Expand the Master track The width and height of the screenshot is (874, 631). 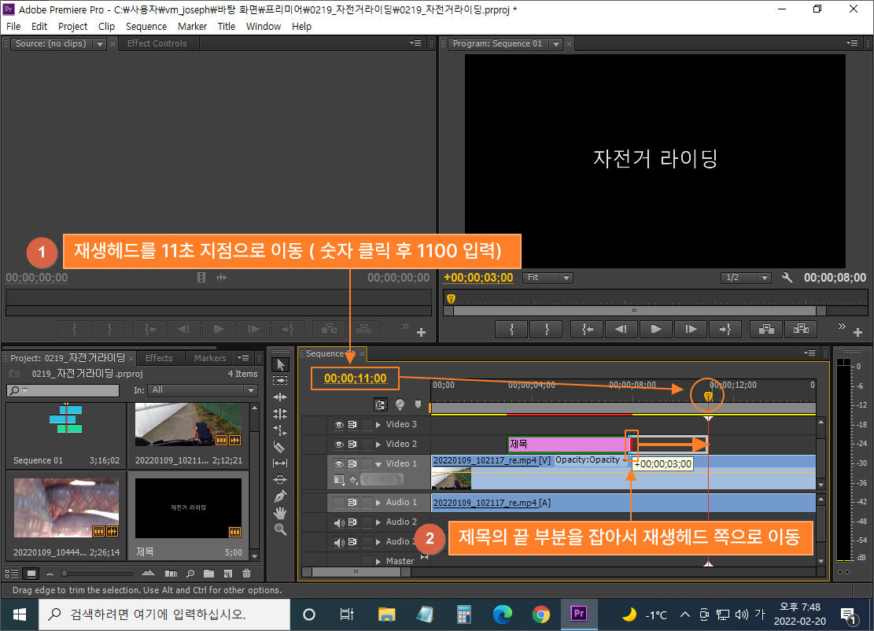[378, 561]
